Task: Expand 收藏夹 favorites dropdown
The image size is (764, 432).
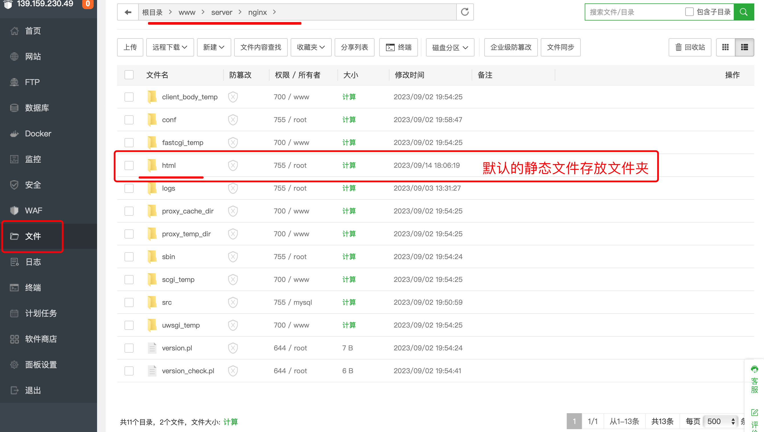Action: click(311, 47)
